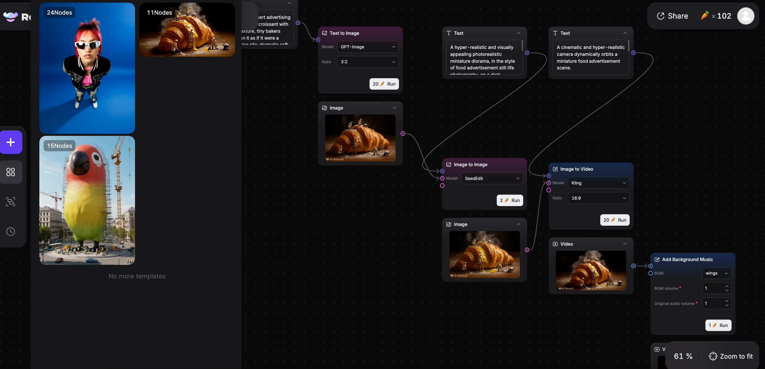Viewport: 765px width, 369px height.
Task: Open the wings BGM dropdown
Action: tap(716, 273)
